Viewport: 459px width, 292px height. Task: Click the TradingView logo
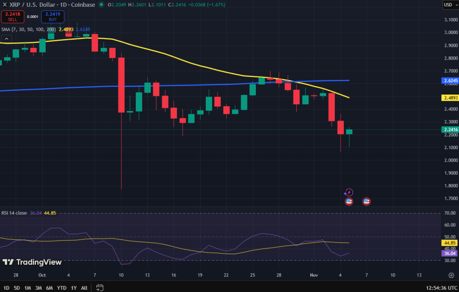(32, 262)
